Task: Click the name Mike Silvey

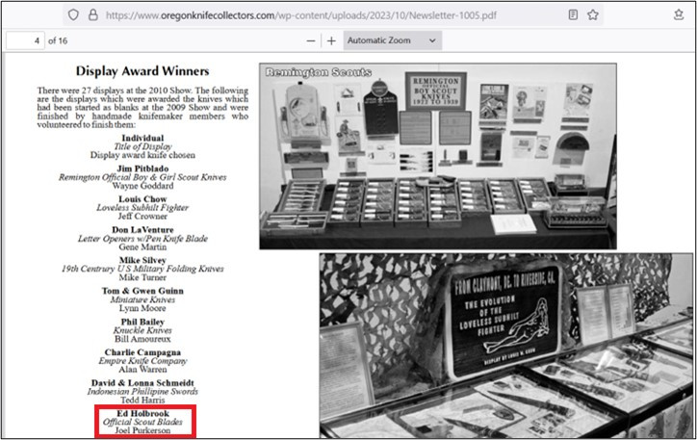Action: pos(142,260)
